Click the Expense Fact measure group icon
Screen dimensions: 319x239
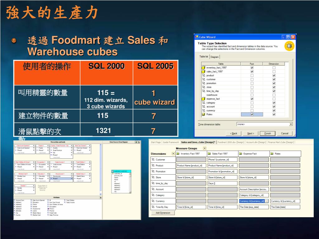click(240, 154)
